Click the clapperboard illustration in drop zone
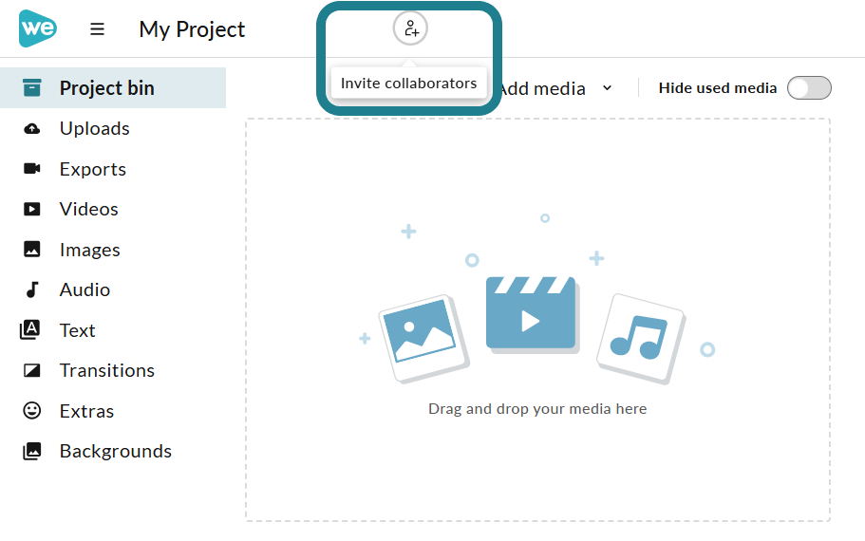The width and height of the screenshot is (865, 541). (x=531, y=314)
